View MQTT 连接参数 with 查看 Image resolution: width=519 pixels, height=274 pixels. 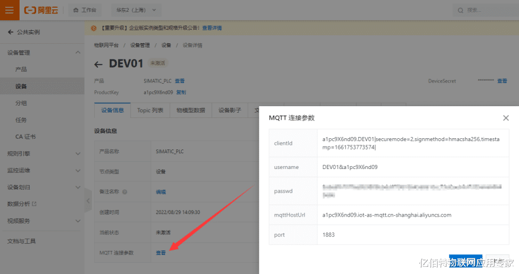[x=161, y=253]
